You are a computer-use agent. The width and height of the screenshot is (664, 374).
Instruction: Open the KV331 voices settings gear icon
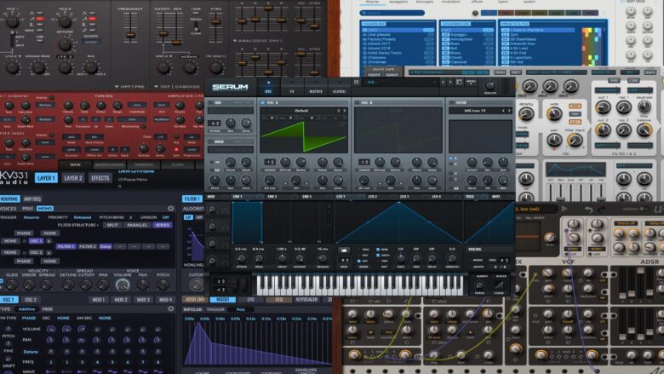pos(170,209)
